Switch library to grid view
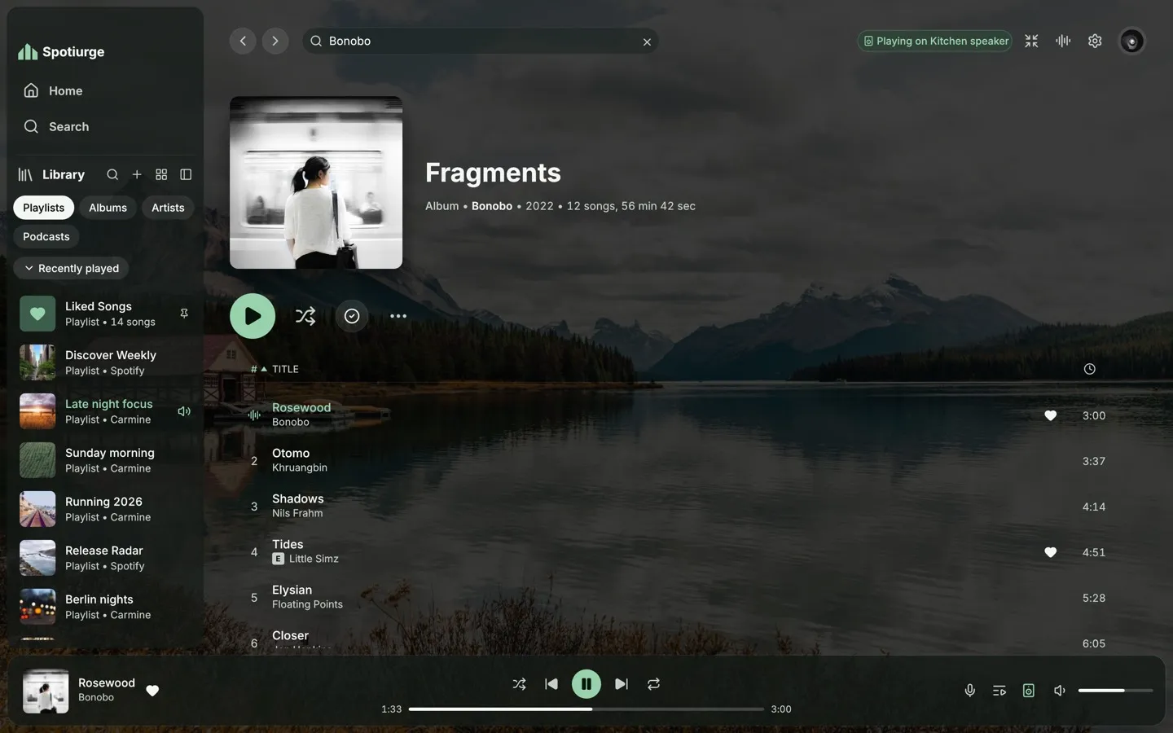The height and width of the screenshot is (733, 1173). click(161, 174)
